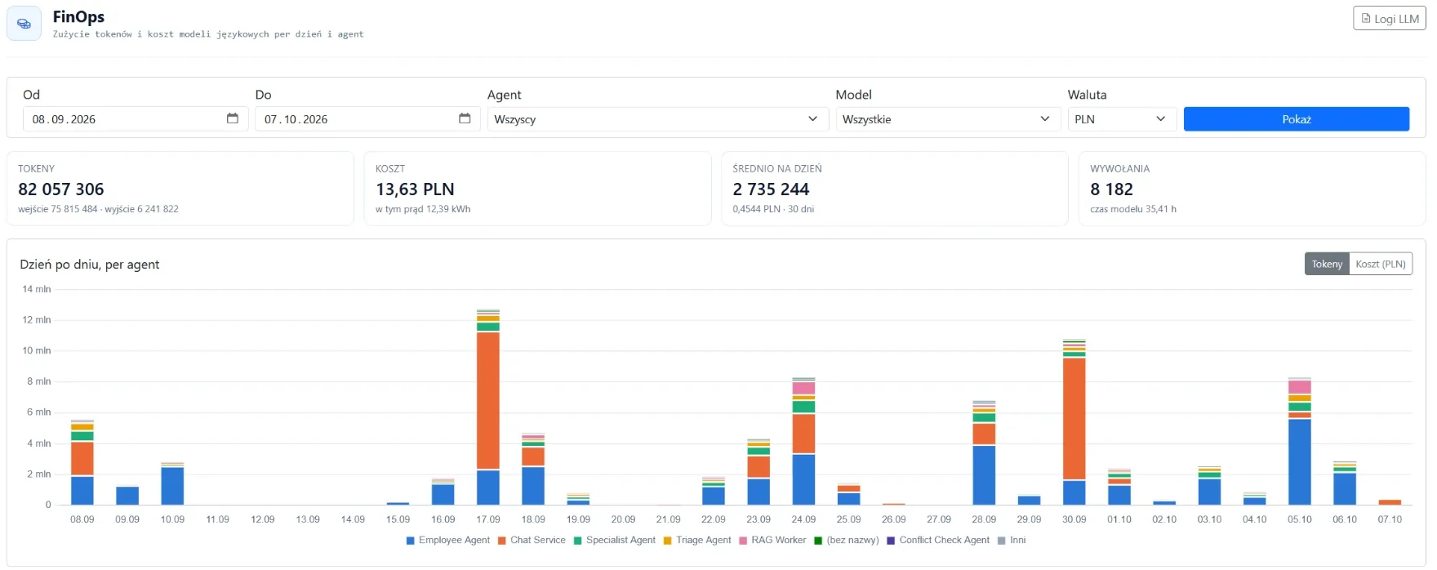Click the calls count 8 182
1437x570 pixels.
(x=1111, y=189)
